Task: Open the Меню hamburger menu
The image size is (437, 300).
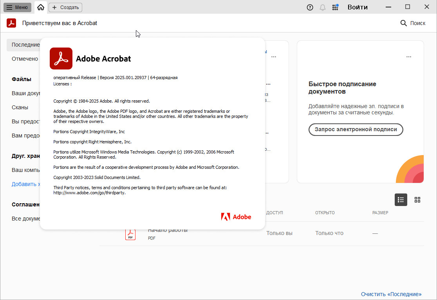Action: coord(17,7)
